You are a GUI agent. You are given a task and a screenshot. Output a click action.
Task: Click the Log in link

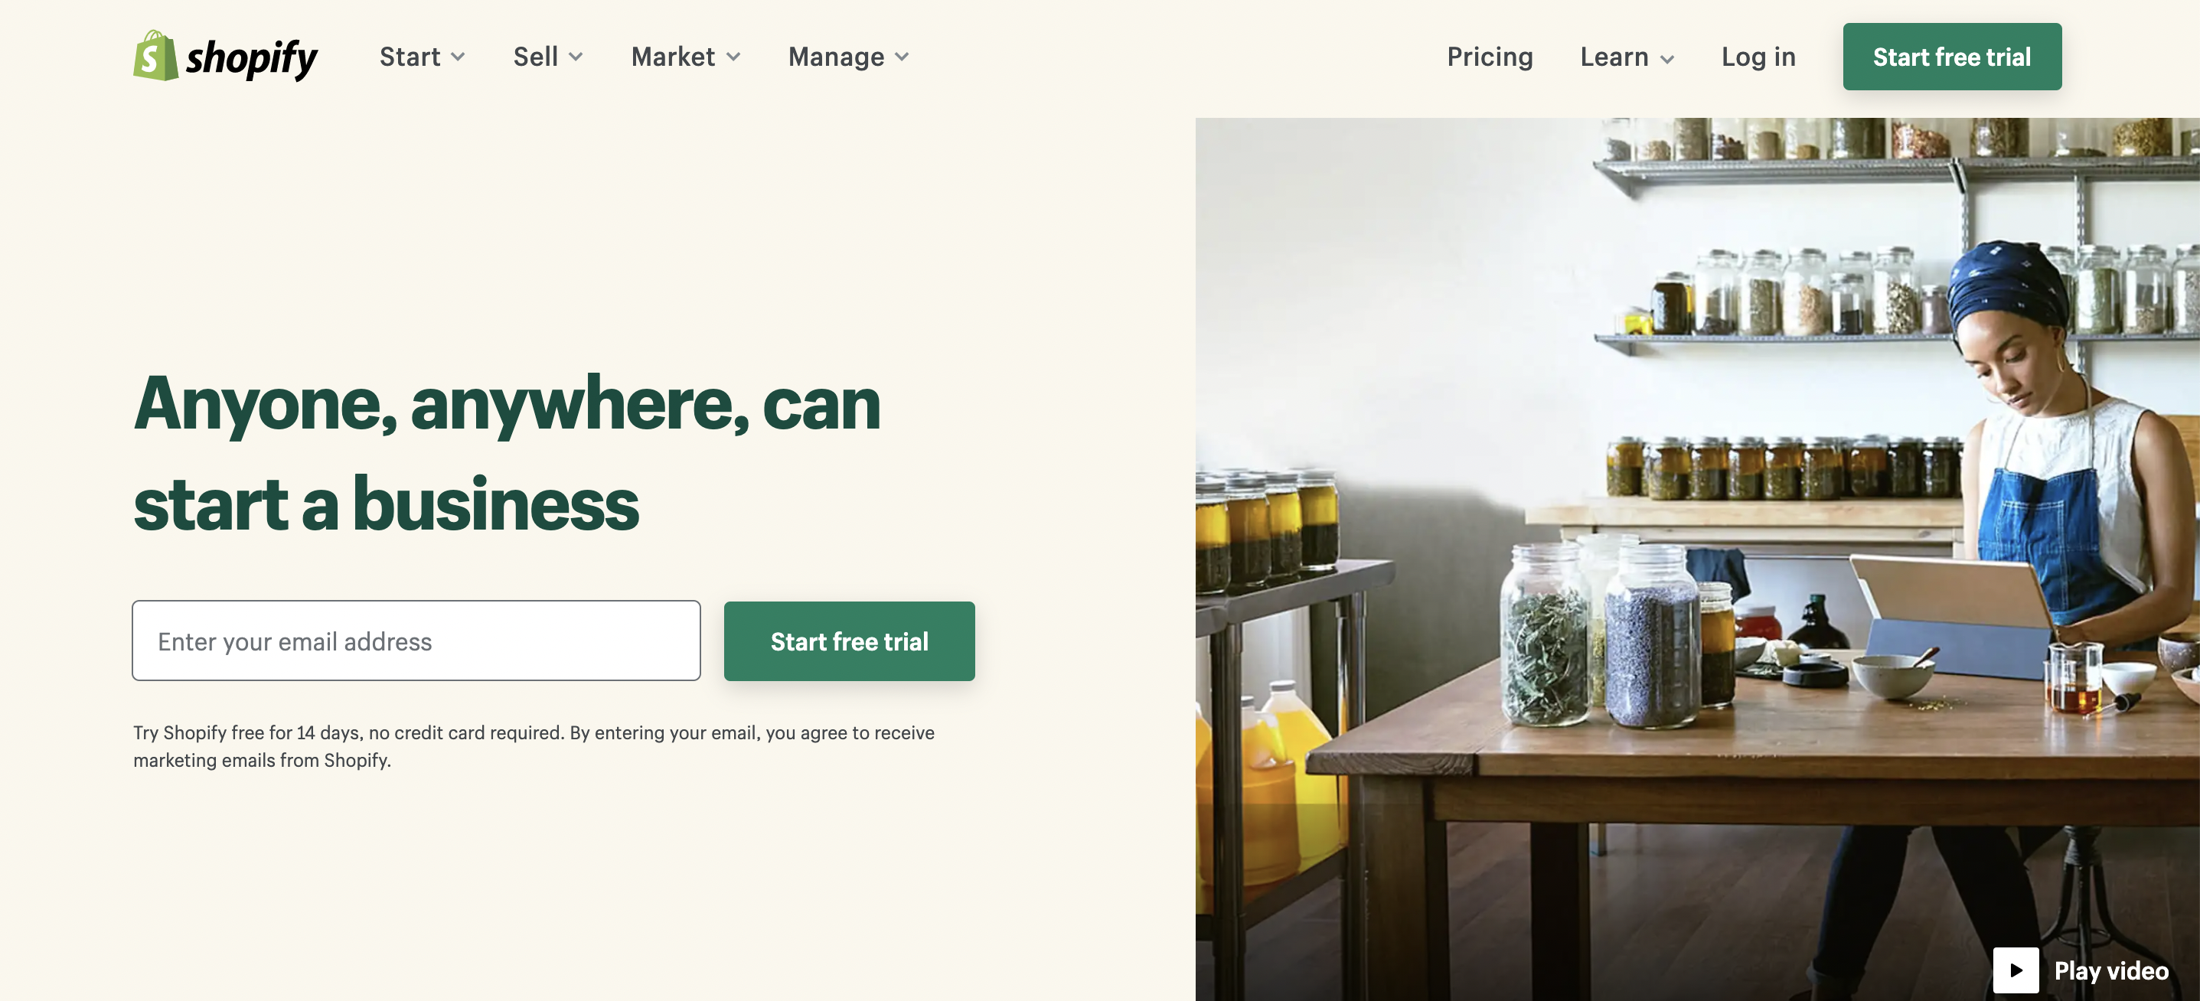point(1758,57)
